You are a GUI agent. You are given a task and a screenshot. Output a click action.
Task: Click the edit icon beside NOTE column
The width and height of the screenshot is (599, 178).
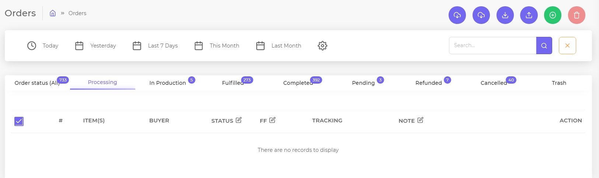[x=420, y=120]
